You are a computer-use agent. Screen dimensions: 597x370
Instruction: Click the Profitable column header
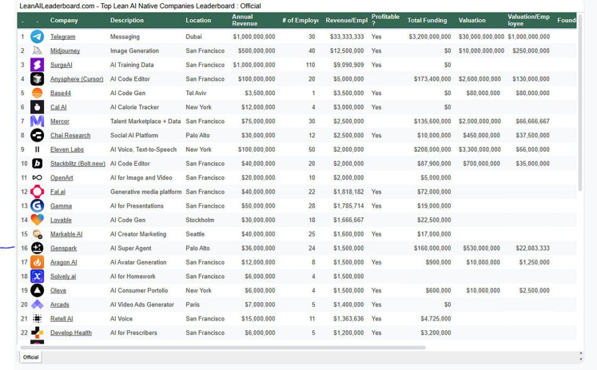[385, 20]
